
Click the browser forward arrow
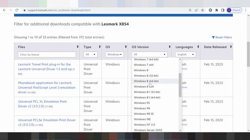(11, 10)
